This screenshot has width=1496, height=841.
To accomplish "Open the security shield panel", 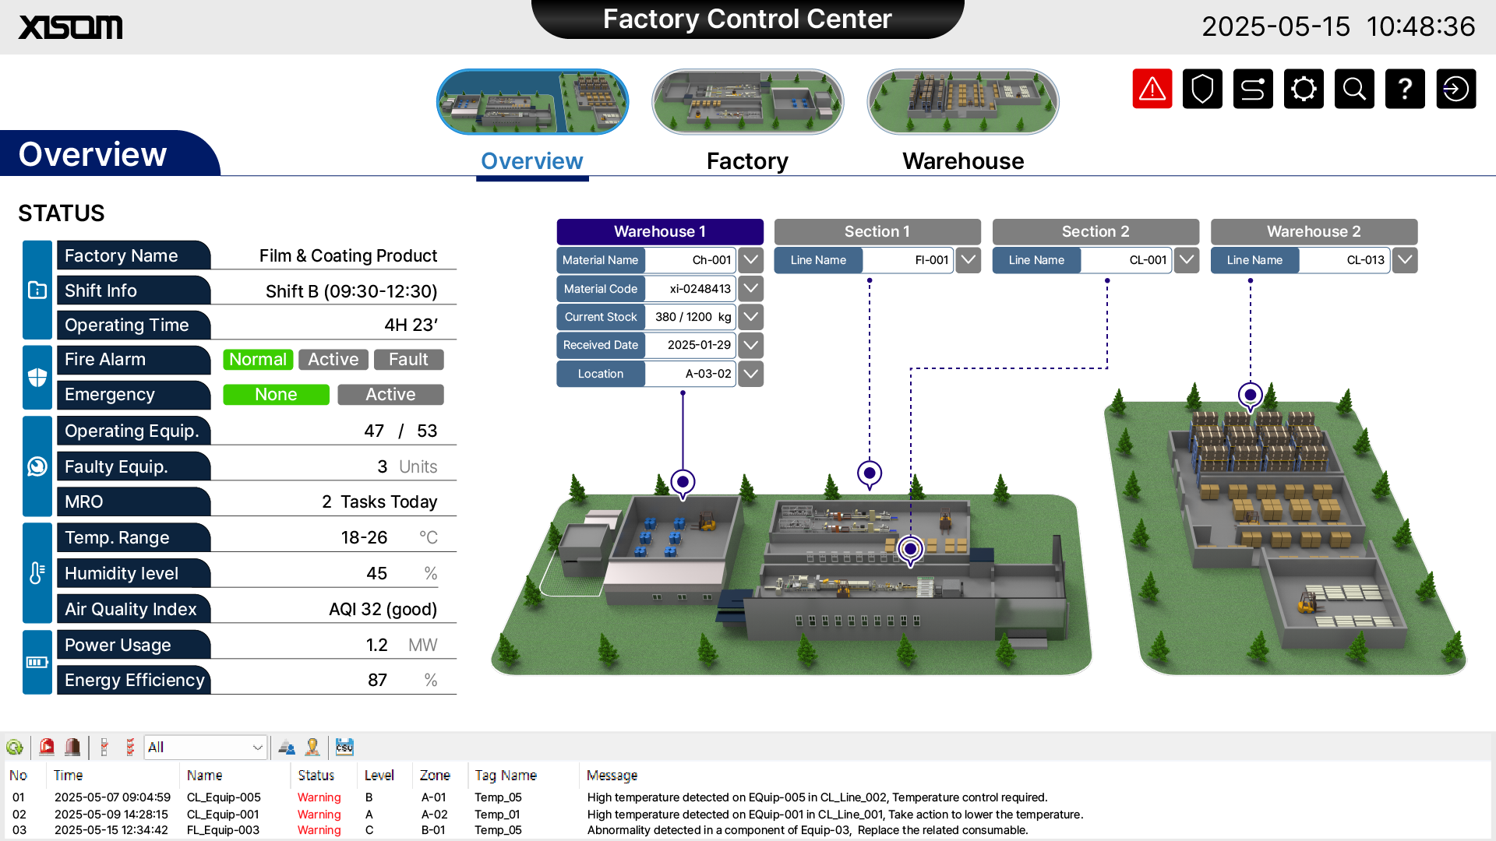I will [1202, 88].
